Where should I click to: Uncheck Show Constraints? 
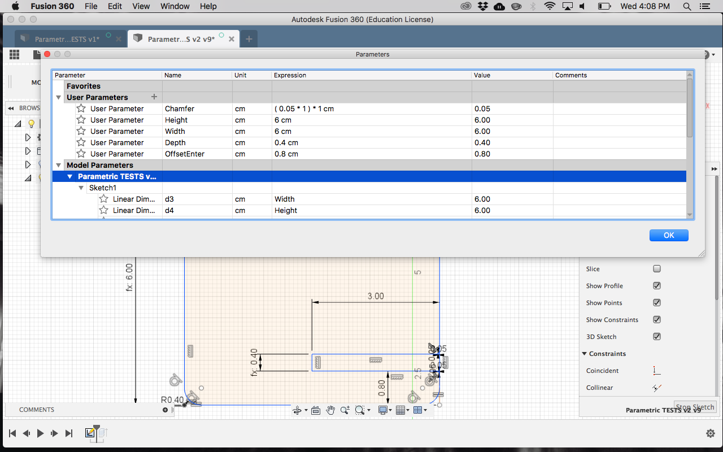point(656,320)
